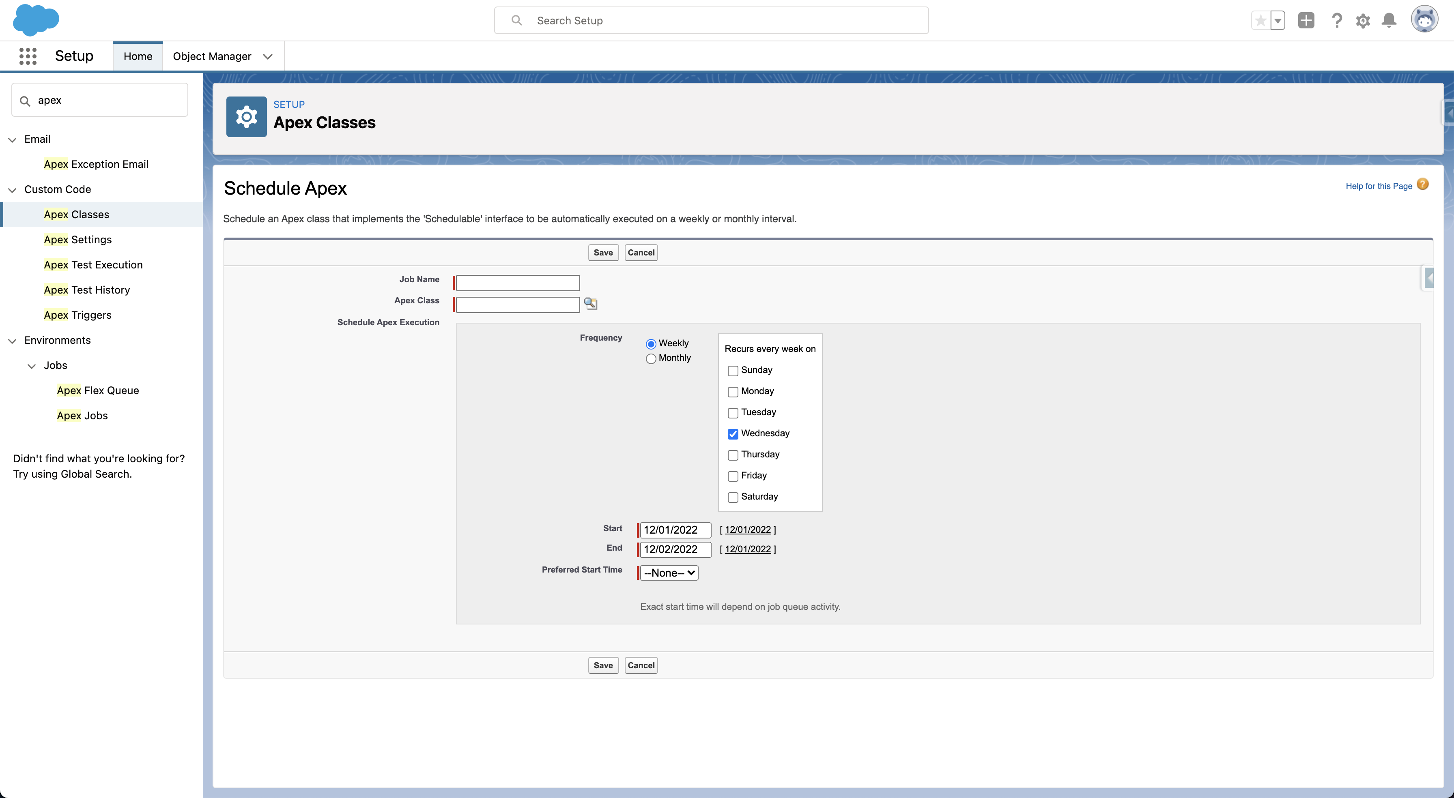1454x798 pixels.
Task: Click the orange help icon for this page
Action: pyautogui.click(x=1423, y=184)
